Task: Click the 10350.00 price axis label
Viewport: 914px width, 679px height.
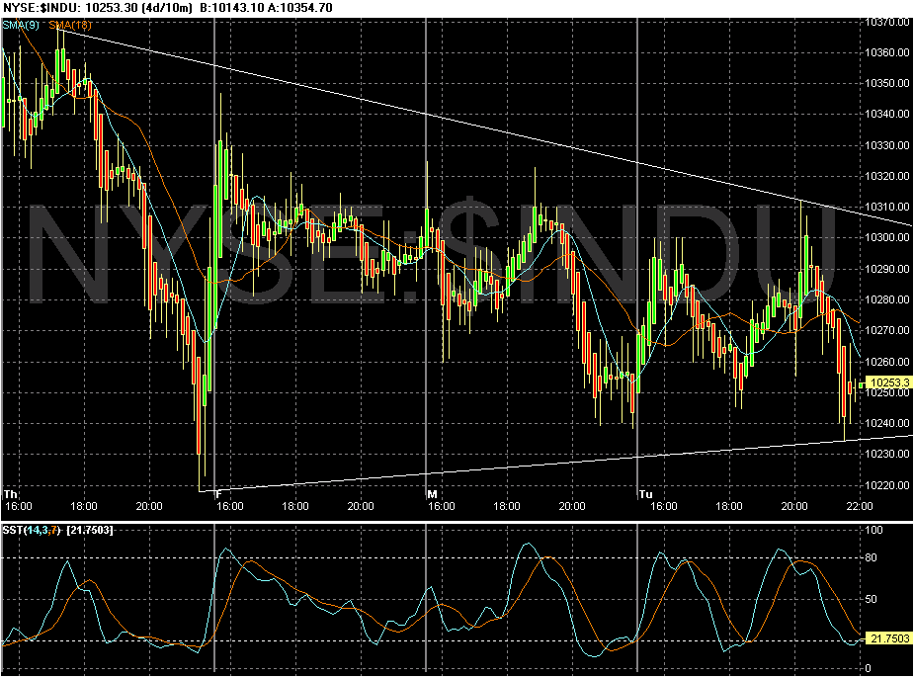Action: click(x=886, y=83)
